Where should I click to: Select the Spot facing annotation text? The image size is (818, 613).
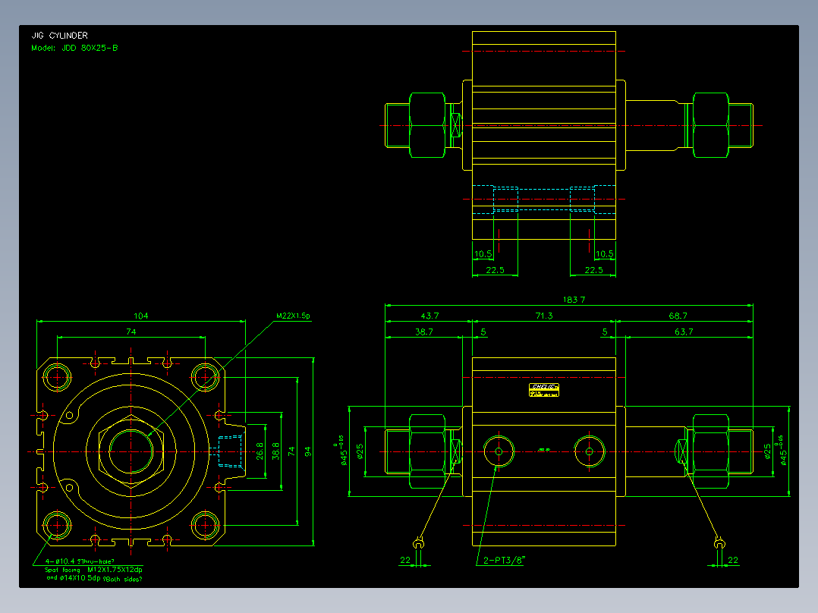[x=62, y=571]
